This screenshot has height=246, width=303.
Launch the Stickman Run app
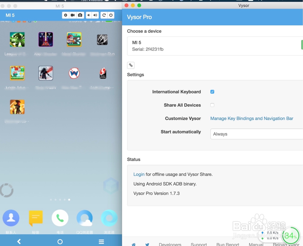102,40
